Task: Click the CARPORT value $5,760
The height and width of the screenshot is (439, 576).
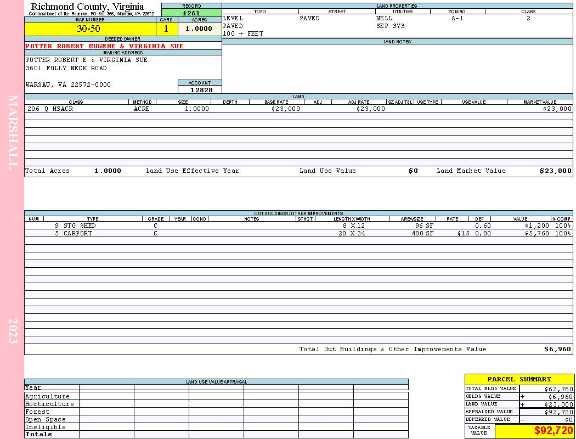Action: point(537,233)
